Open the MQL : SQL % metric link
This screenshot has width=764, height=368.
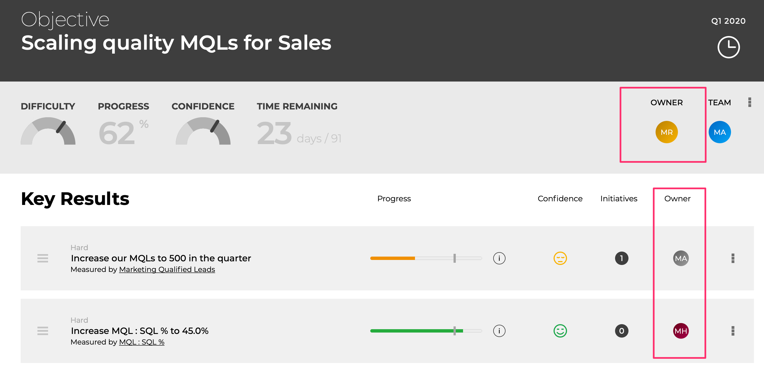pyautogui.click(x=142, y=342)
